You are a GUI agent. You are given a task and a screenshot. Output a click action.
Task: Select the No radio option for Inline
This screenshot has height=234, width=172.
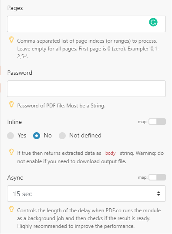(x=37, y=136)
